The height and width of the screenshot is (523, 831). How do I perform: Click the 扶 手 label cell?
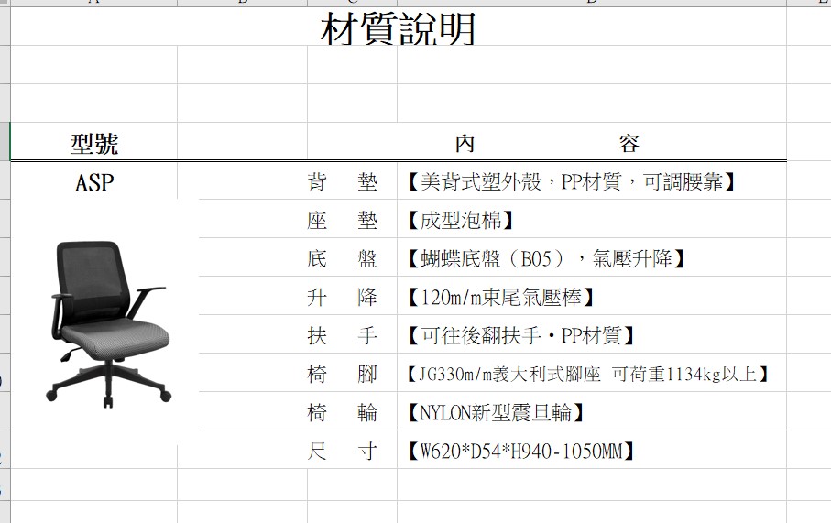point(352,334)
